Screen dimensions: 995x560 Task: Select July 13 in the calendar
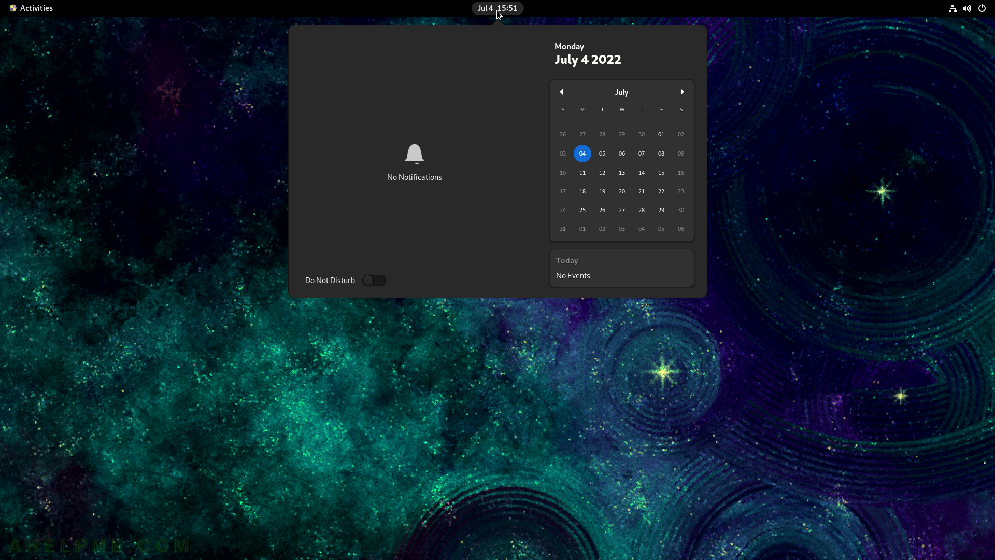[622, 173]
